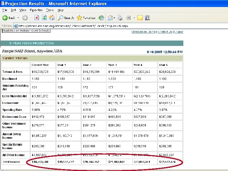
Task: Click the Forward arrow button
Action: 25,18
